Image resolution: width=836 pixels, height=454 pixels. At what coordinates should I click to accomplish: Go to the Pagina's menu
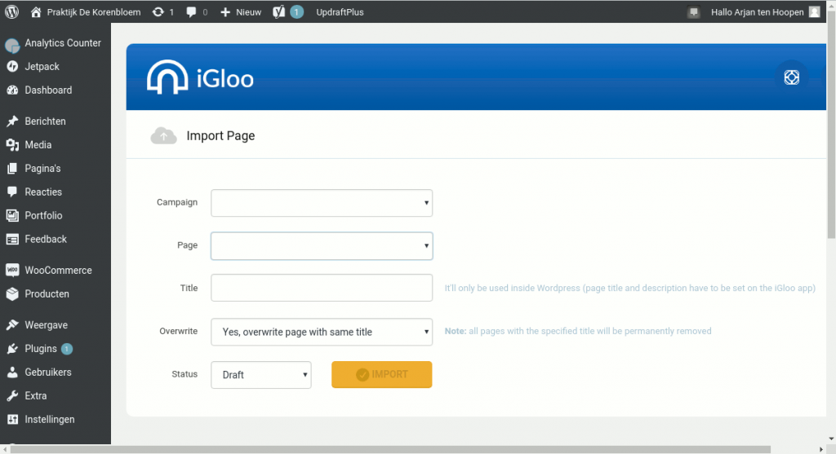point(42,169)
